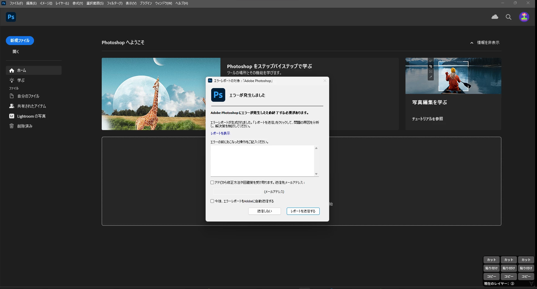Check 今後、エラーレポートをAdobeに自動送信する
Viewport: 537px width, 289px height.
coord(212,201)
